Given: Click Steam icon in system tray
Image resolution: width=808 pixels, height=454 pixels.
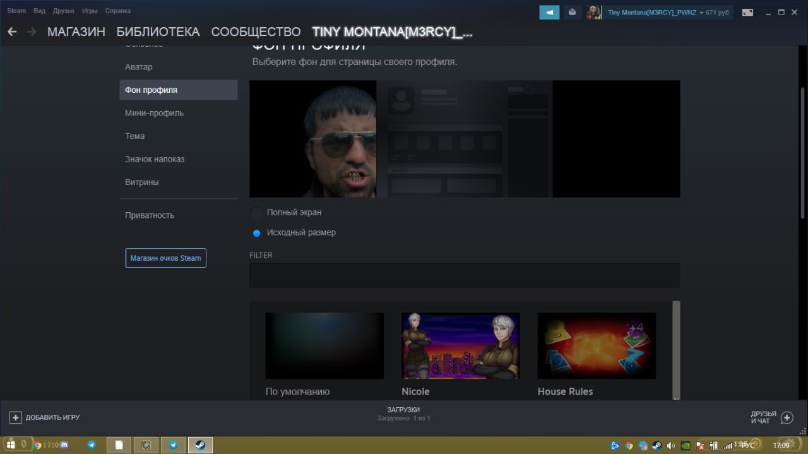Looking at the screenshot, I should pos(656,446).
